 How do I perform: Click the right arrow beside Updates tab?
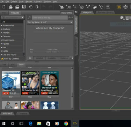pos(72,58)
